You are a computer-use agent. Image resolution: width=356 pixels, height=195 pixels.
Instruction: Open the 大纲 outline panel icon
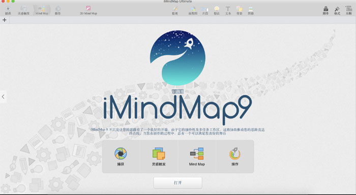click(348, 10)
